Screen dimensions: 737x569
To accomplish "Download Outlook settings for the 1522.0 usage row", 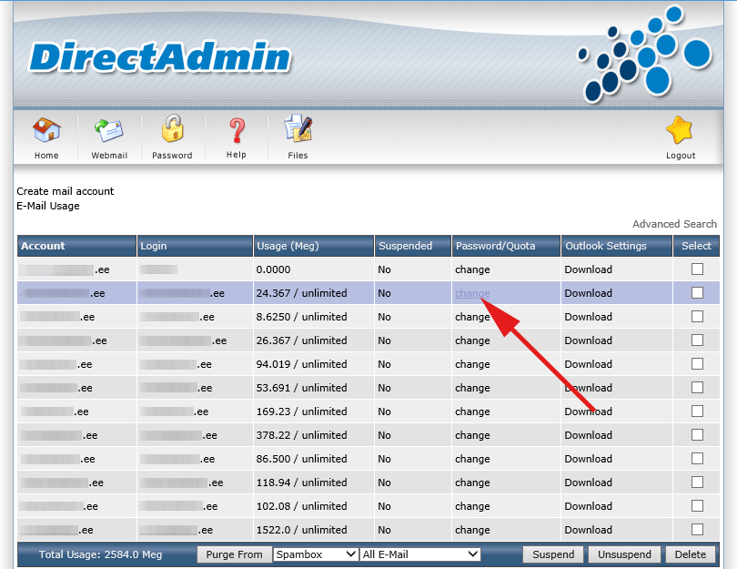I will coord(588,530).
